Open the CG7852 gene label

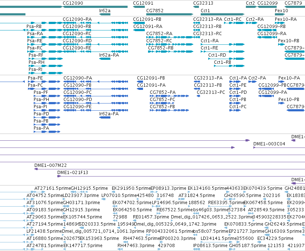point(154,10)
